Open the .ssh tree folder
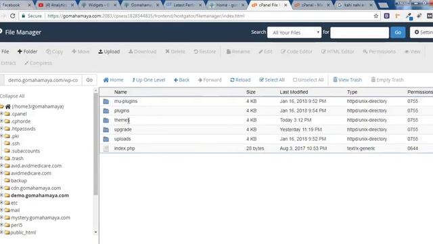The width and height of the screenshot is (433, 244). [x=15, y=144]
